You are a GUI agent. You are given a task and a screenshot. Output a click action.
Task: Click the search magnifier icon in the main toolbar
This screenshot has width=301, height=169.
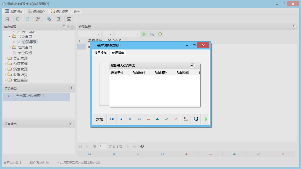click(x=7, y=19)
